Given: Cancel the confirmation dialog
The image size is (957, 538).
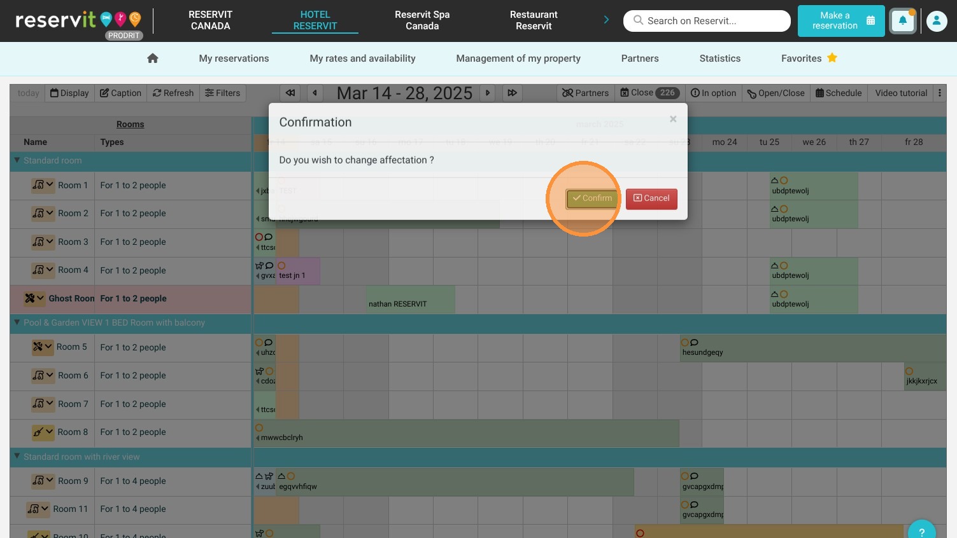Looking at the screenshot, I should coord(651,198).
